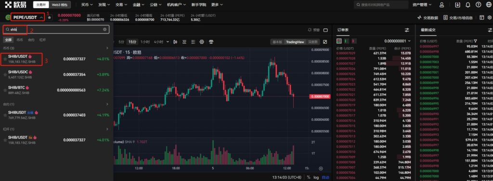Screen dimensions: 493x181
Task: Click the favorite star beside PEPE/USDT
Action: 50,18
